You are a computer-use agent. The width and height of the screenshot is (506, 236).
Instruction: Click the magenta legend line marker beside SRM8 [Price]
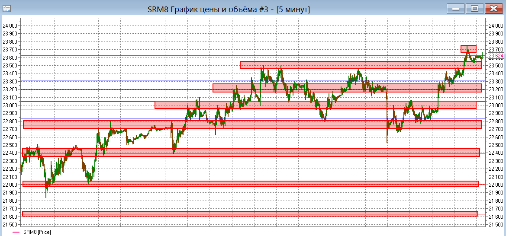[x=16, y=232]
